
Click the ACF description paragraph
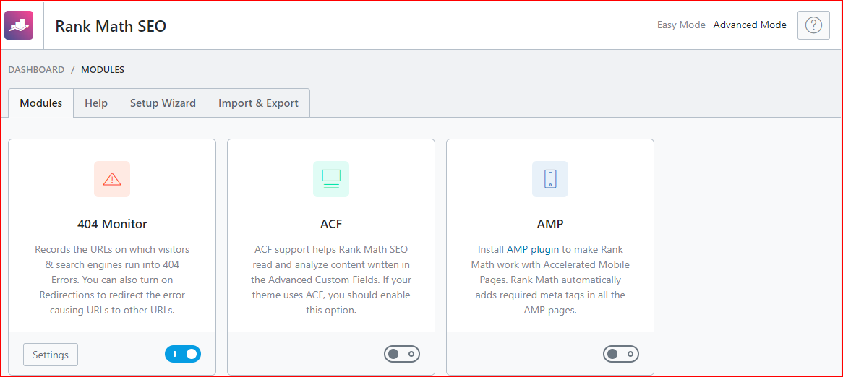331,279
